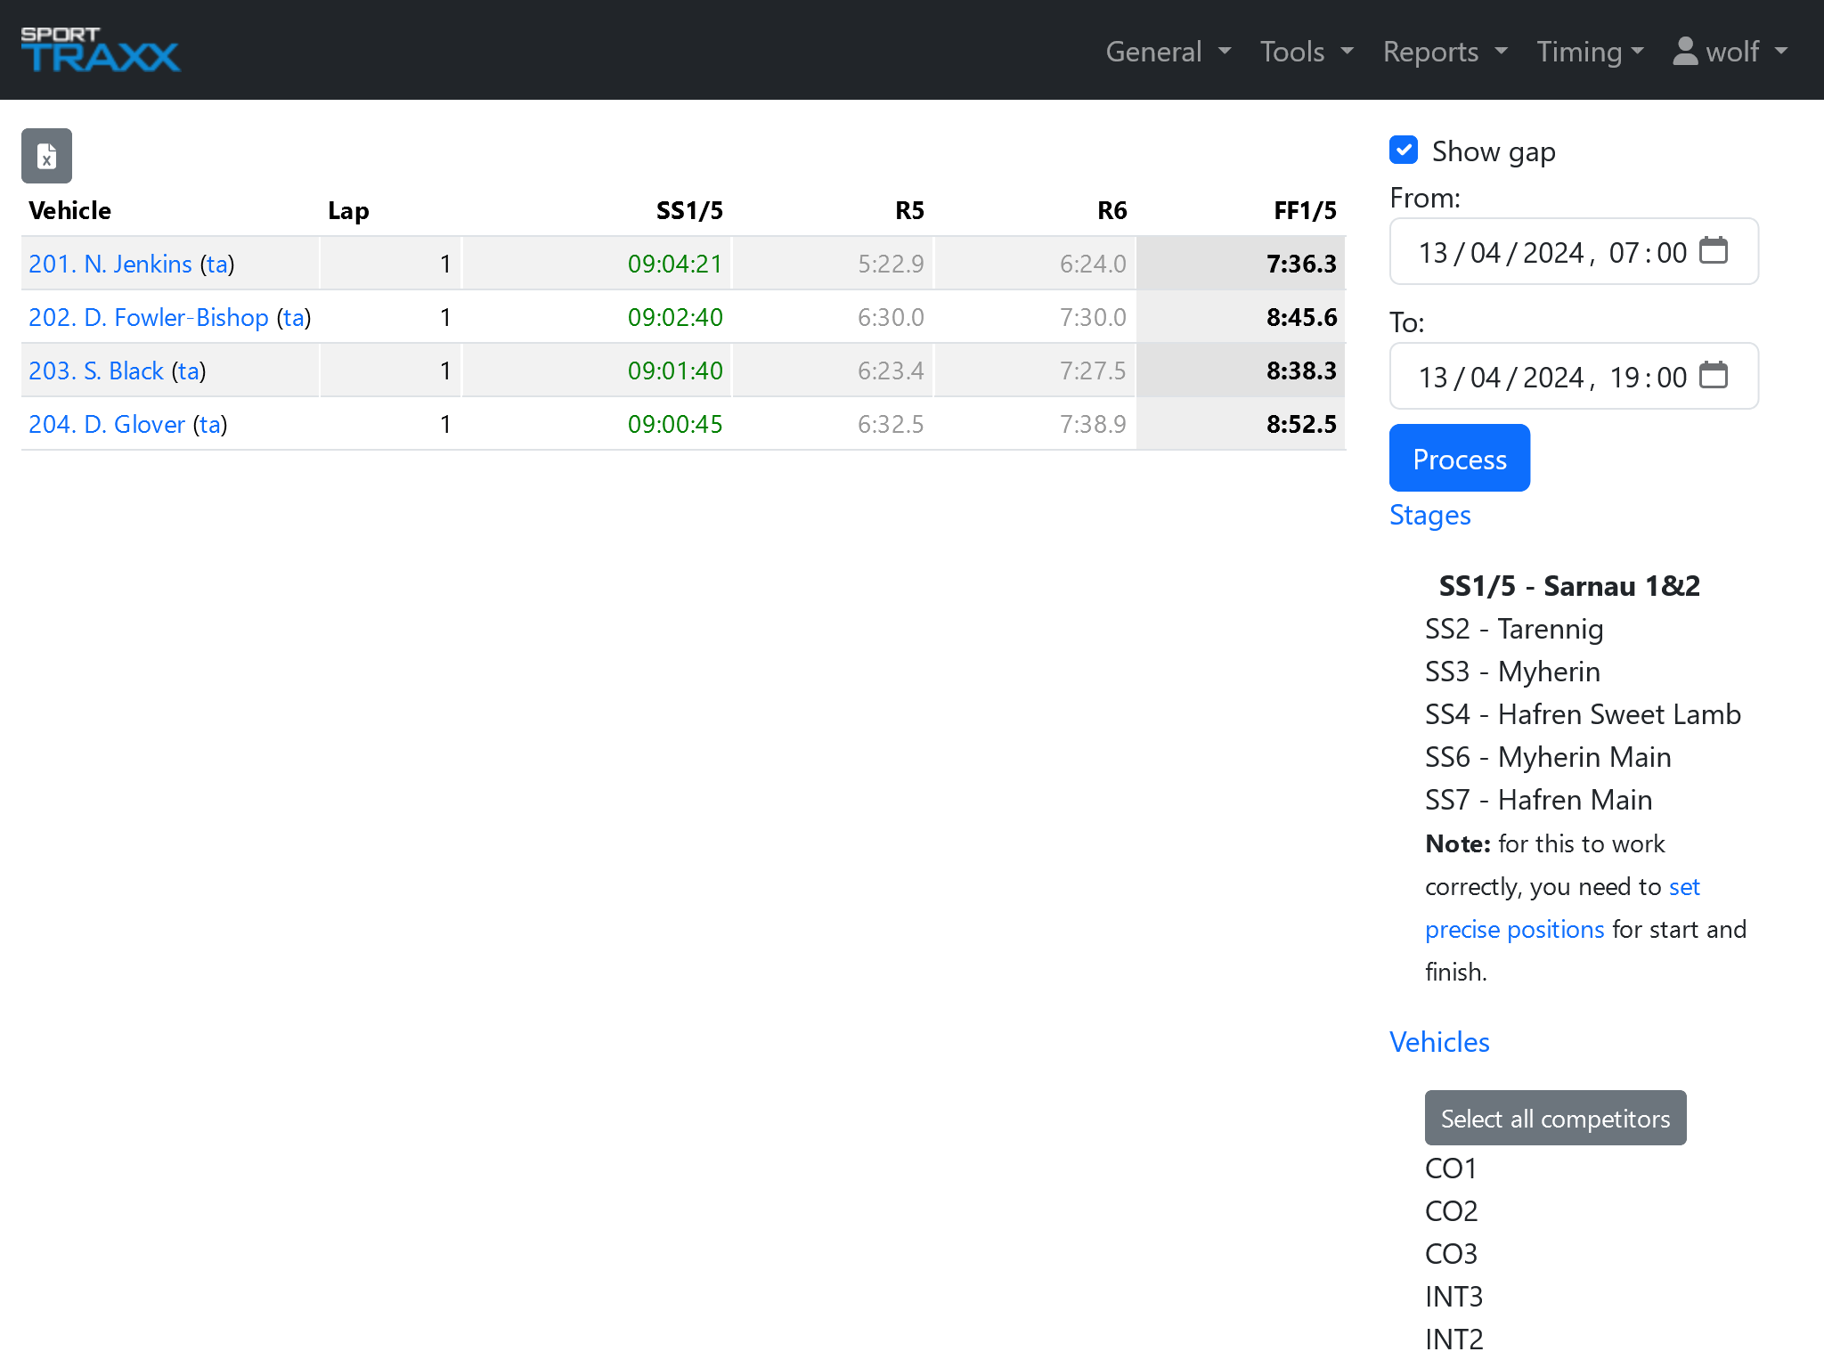Select stage SS2 - Tarennig

pos(1514,629)
